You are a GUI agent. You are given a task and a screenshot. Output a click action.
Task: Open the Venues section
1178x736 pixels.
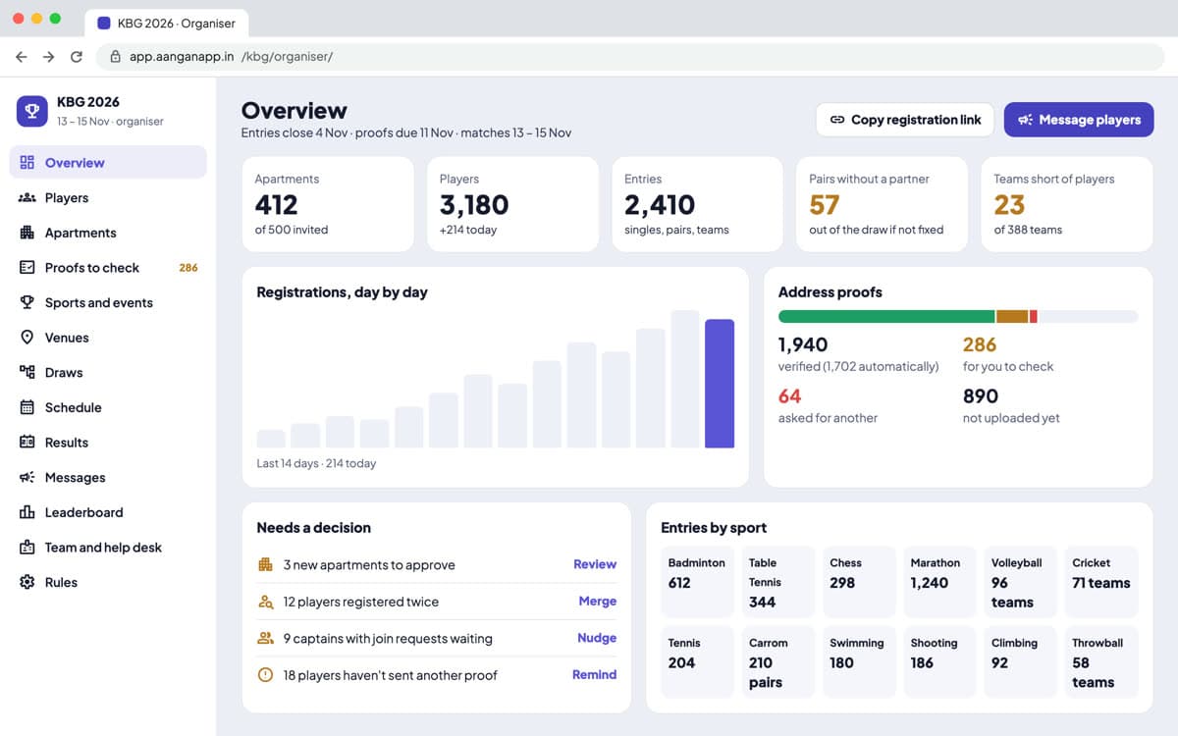[x=108, y=338]
